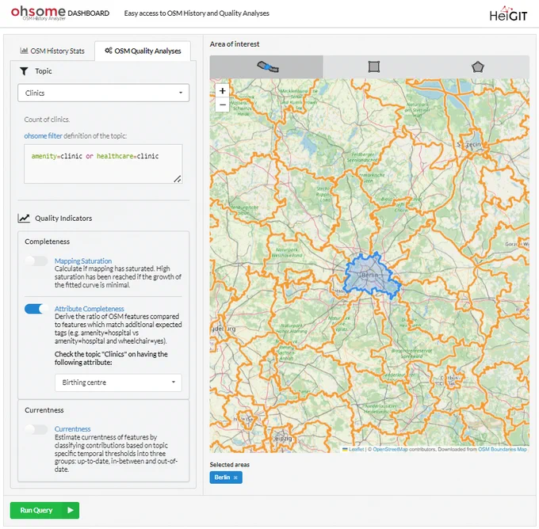This screenshot has width=539, height=529.
Task: Open the OpenStreetMap attribution link
Action: [x=390, y=449]
